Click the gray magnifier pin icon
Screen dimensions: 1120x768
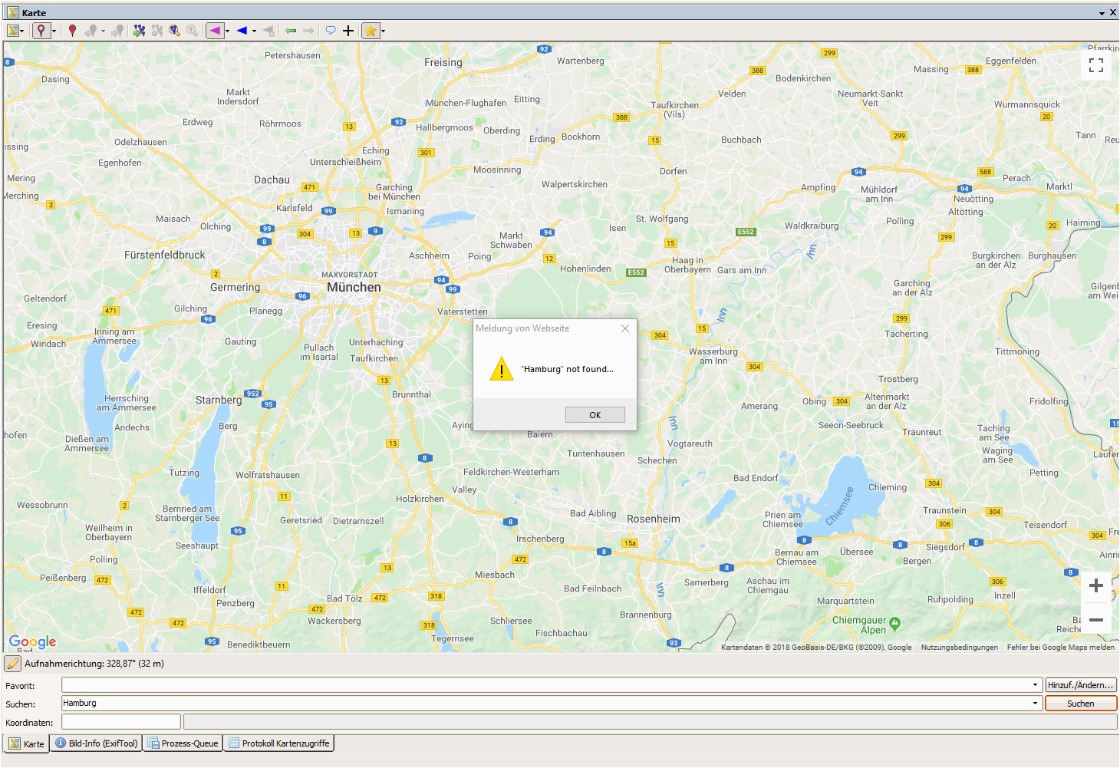[193, 31]
